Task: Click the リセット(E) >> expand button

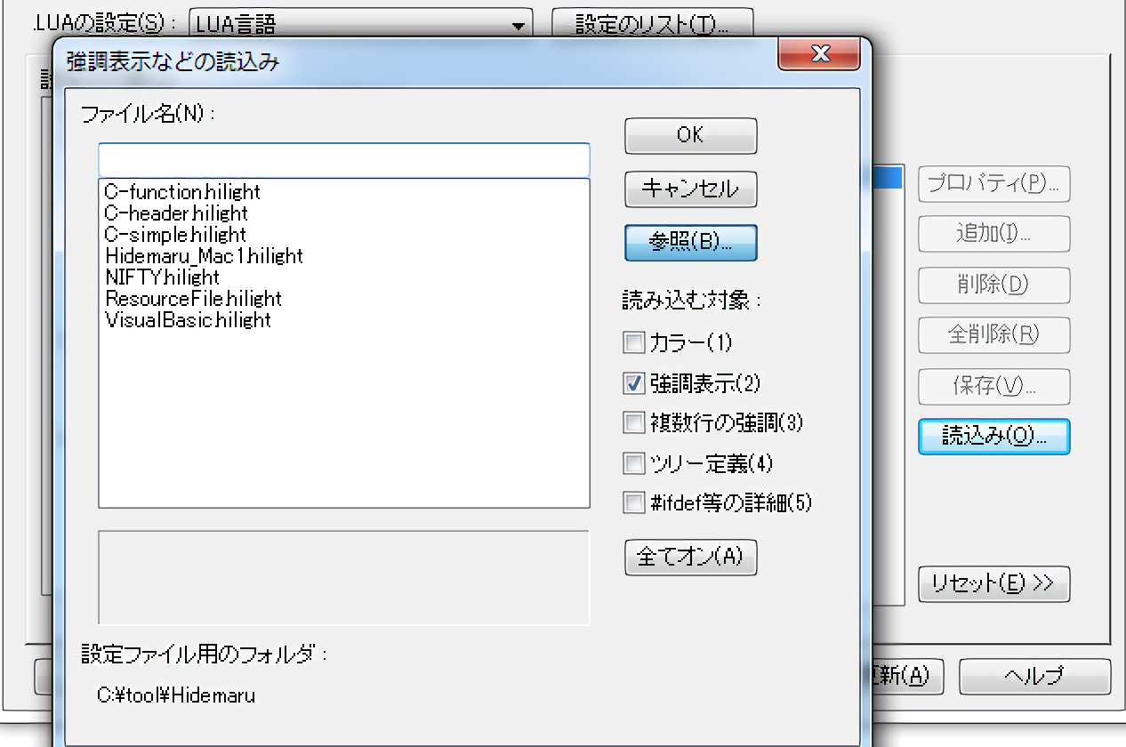Action: point(993,583)
